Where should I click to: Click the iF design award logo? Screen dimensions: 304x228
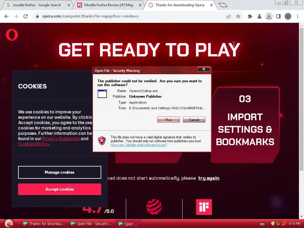[204, 207]
